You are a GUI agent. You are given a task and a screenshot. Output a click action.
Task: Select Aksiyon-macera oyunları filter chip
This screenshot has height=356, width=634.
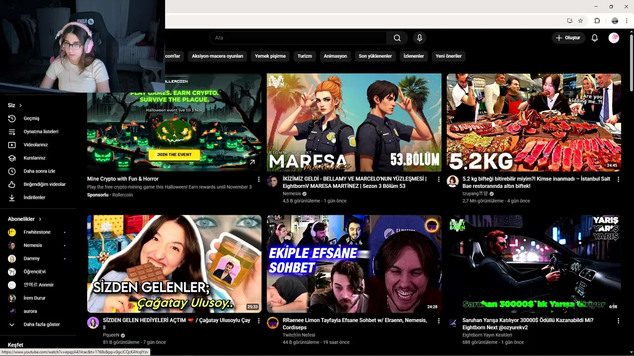click(217, 56)
